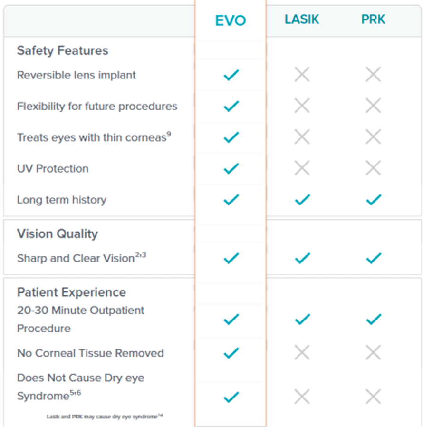This screenshot has width=423, height=427.
Task: Click the PRK X mark for thin corneas row
Action: coord(373,137)
